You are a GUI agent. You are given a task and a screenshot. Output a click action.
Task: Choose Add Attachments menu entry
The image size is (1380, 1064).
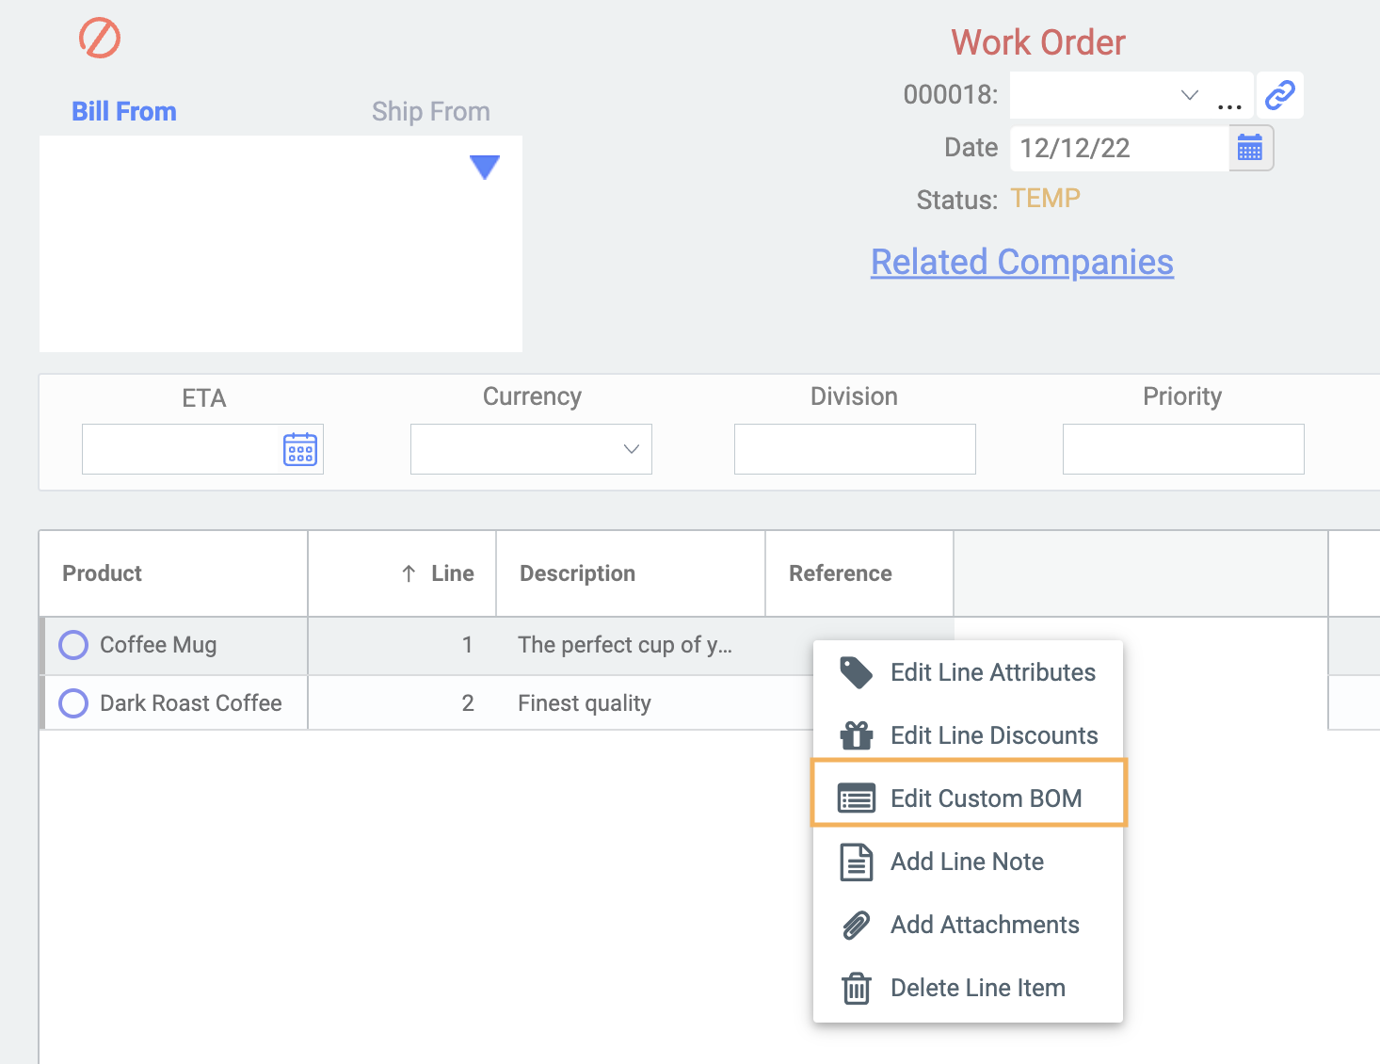click(968, 925)
